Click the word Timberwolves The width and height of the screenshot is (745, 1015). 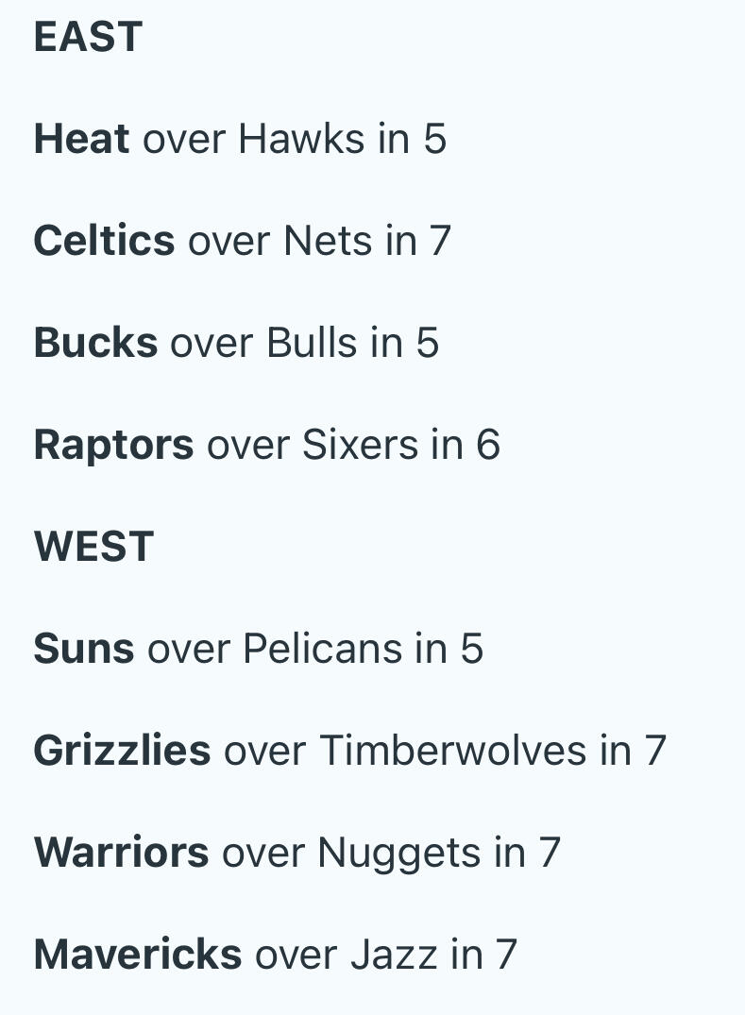[454, 751]
